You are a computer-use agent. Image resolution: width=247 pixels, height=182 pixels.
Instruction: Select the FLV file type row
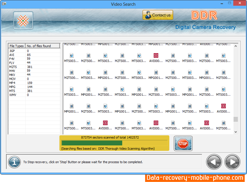[x=34, y=63]
